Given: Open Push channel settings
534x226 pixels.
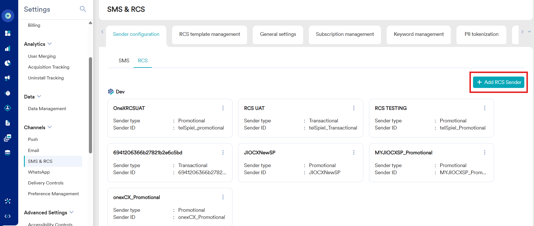Looking at the screenshot, I should coord(33,139).
